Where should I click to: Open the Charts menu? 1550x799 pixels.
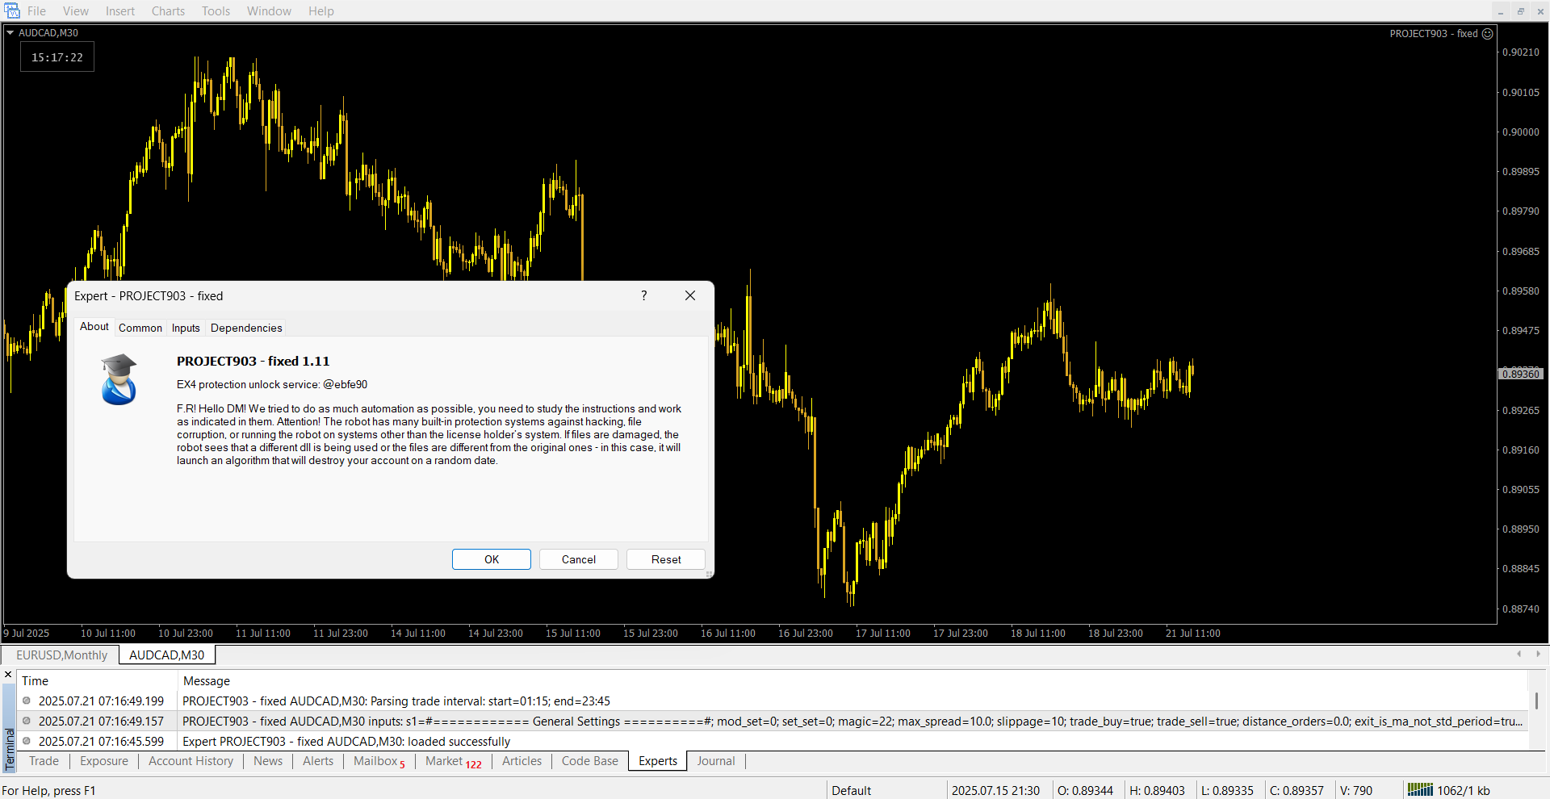coord(168,11)
